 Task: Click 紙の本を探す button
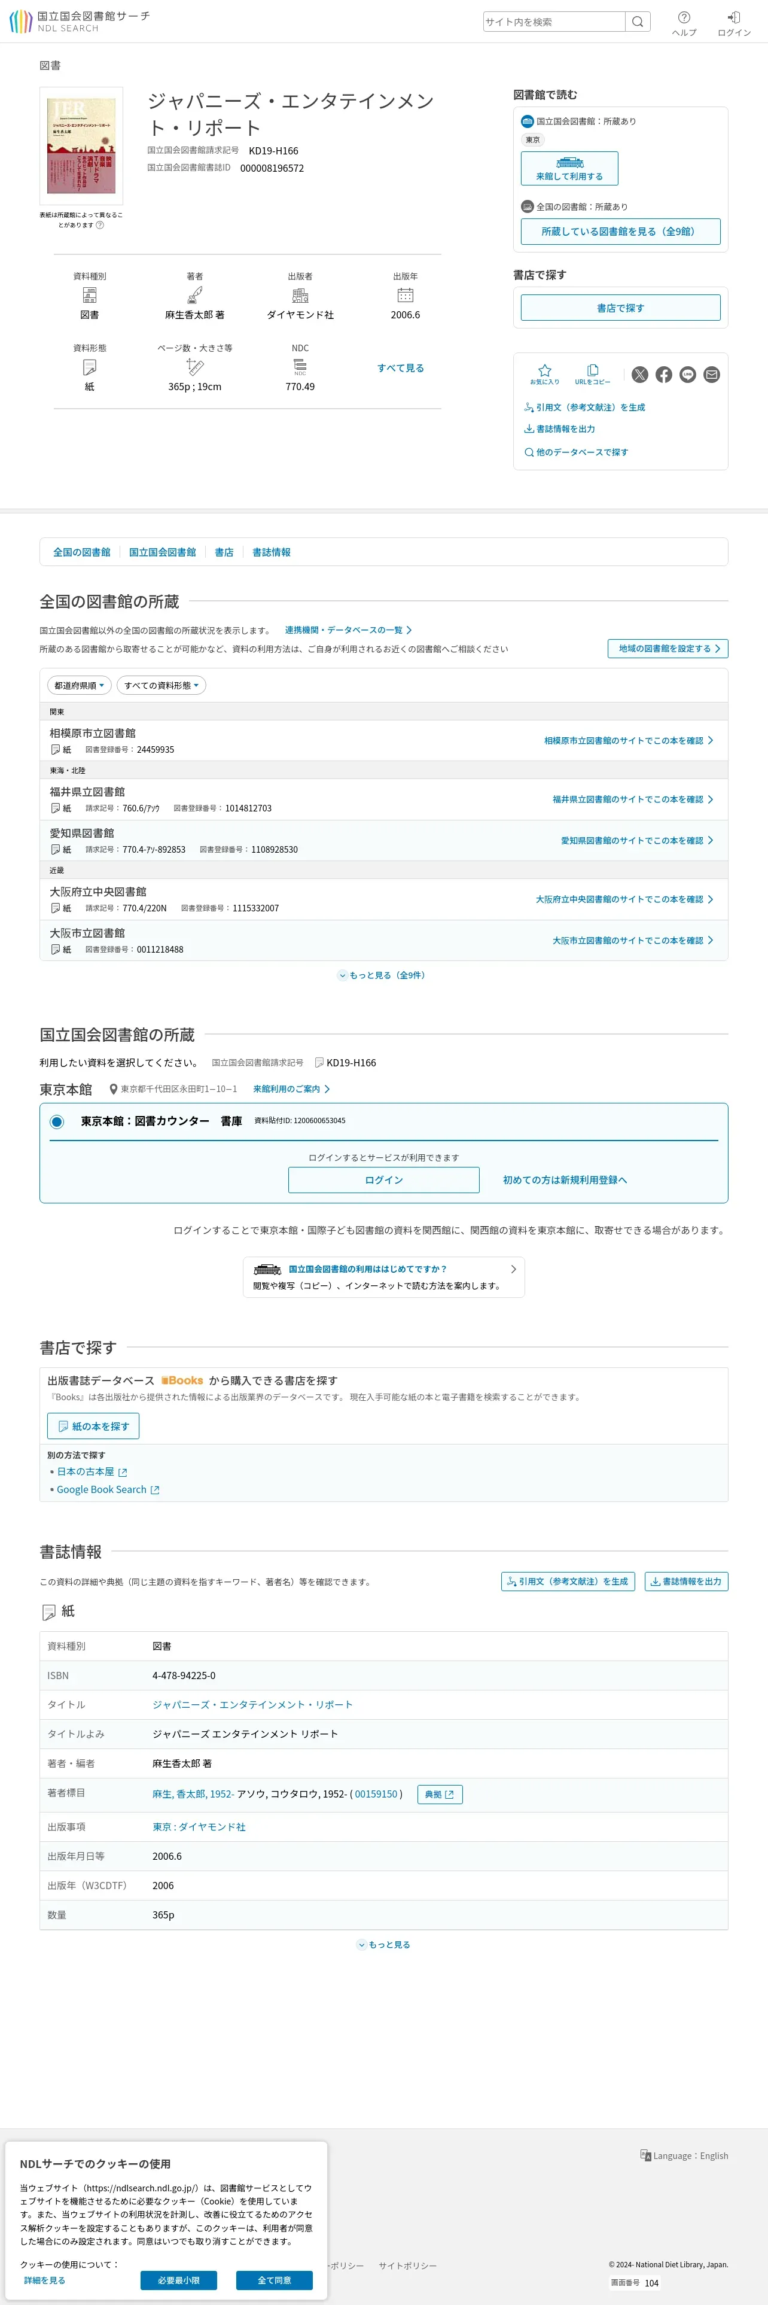point(93,1427)
